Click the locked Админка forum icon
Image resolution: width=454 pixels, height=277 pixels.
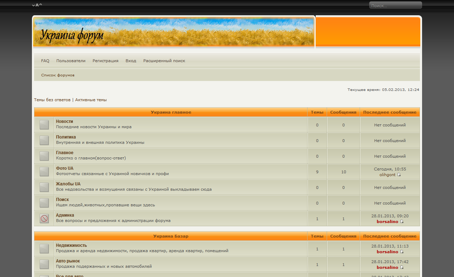44,219
